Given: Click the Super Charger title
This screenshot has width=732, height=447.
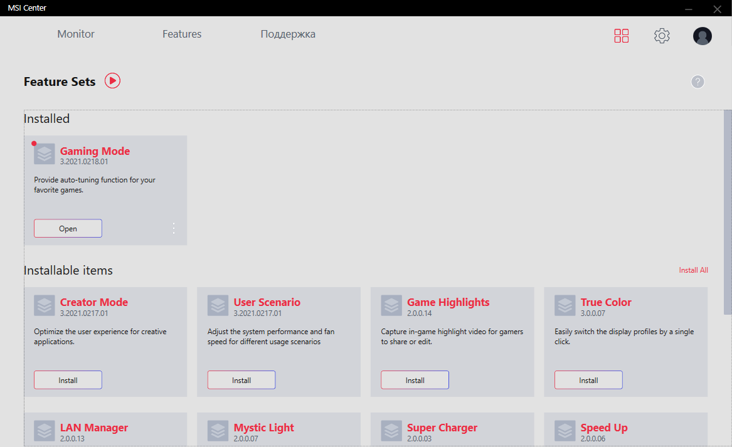Looking at the screenshot, I should (x=442, y=428).
